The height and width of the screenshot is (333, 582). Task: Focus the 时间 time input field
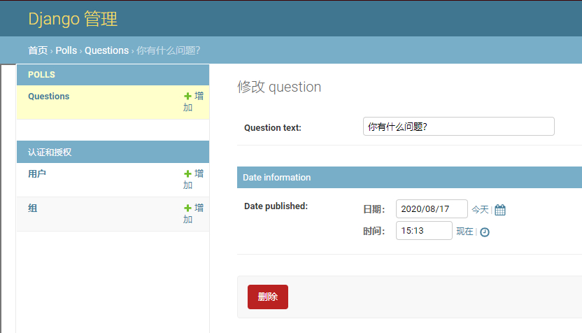coord(424,231)
